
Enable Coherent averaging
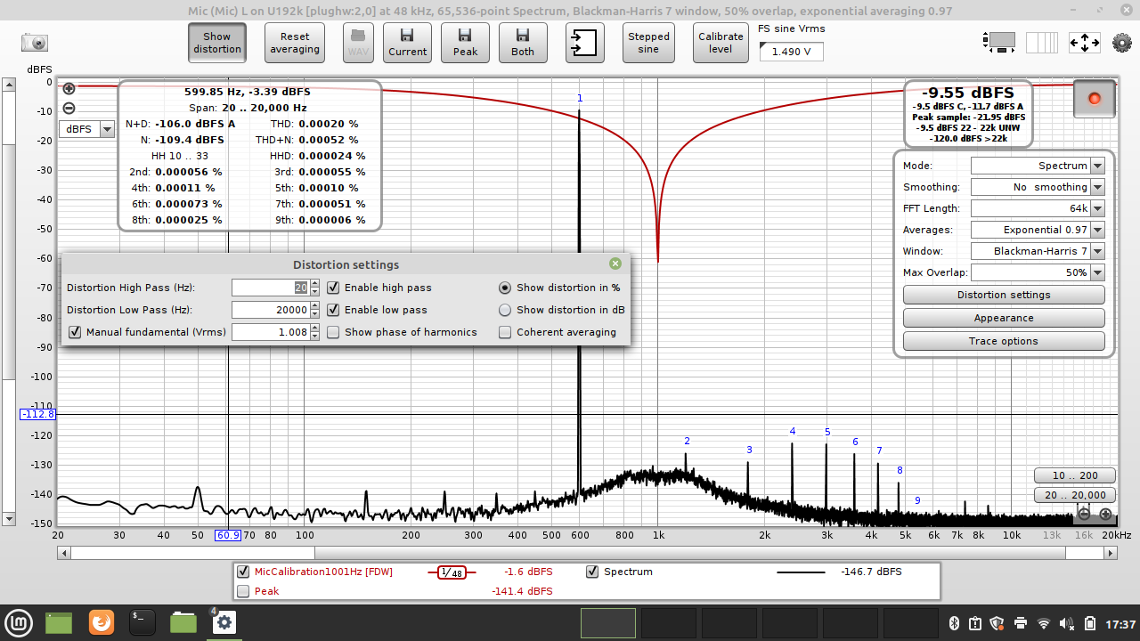505,332
